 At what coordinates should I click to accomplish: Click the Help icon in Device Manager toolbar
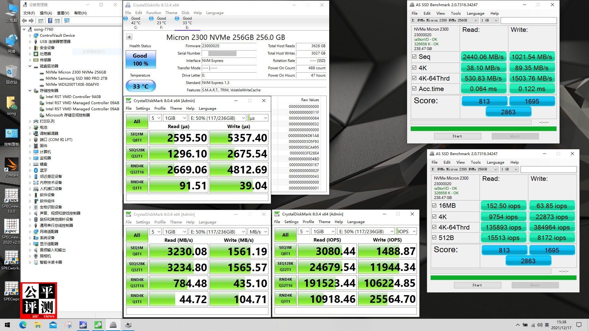pos(50,21)
